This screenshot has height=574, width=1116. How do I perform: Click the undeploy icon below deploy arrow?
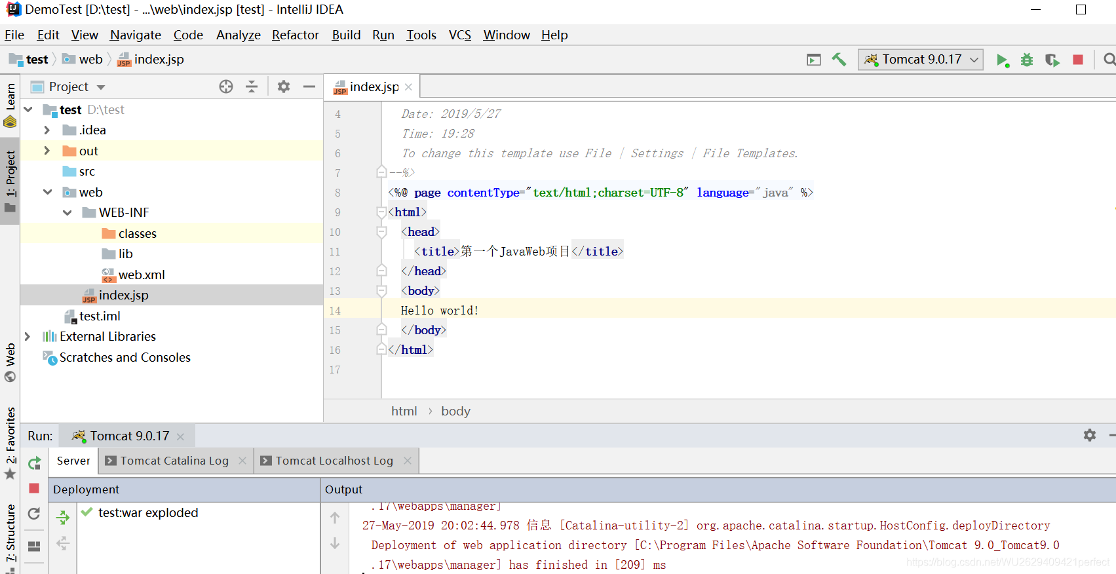click(62, 543)
